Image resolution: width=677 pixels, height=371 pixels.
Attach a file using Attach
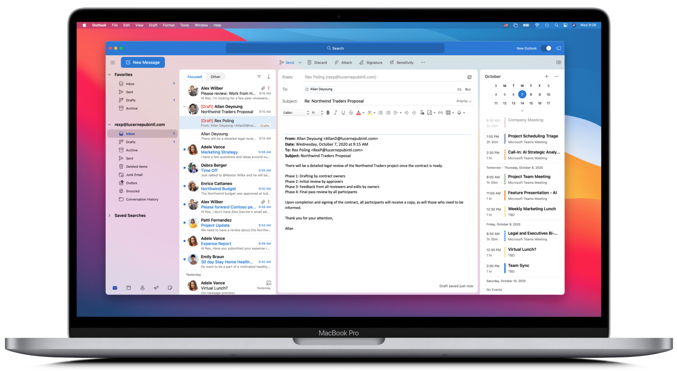pyautogui.click(x=343, y=63)
